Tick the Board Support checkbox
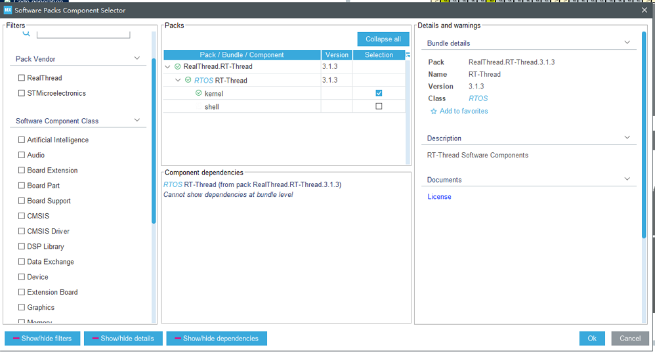 [22, 201]
